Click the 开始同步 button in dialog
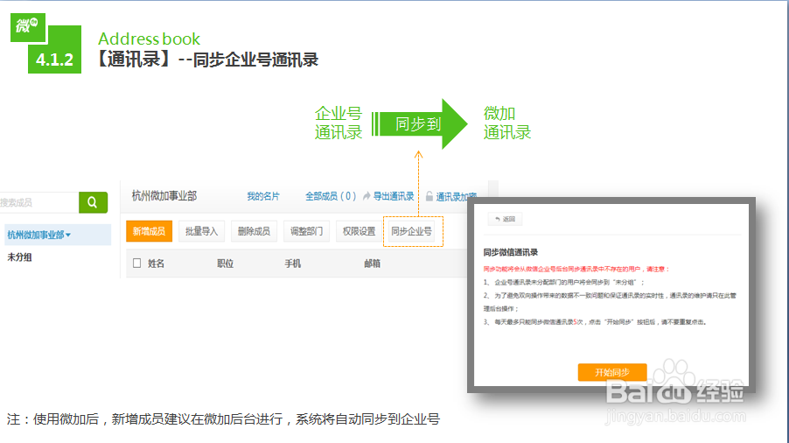Screen dimensions: 789x443 point(612,372)
